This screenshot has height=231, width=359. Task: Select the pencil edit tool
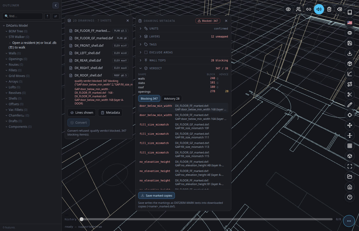pyautogui.click(x=350, y=105)
